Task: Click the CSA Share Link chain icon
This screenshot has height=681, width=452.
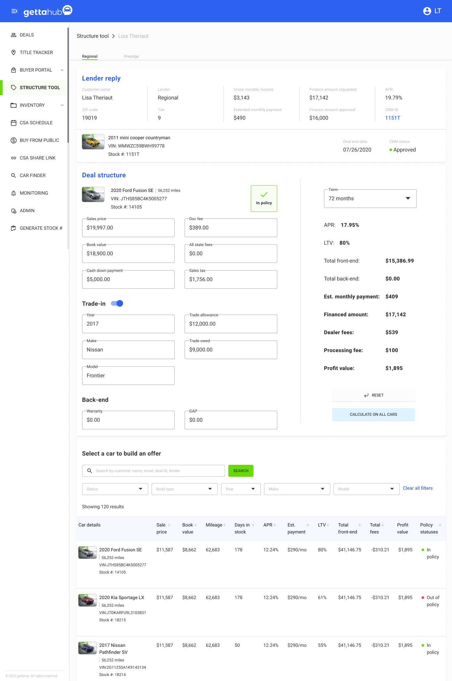Action: (x=14, y=158)
